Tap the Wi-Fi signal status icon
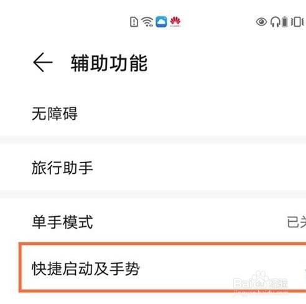The image size is (306, 304). [x=147, y=22]
